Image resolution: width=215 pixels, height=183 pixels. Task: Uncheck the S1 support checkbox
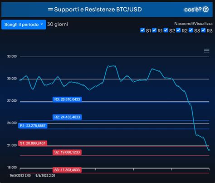[142, 30]
